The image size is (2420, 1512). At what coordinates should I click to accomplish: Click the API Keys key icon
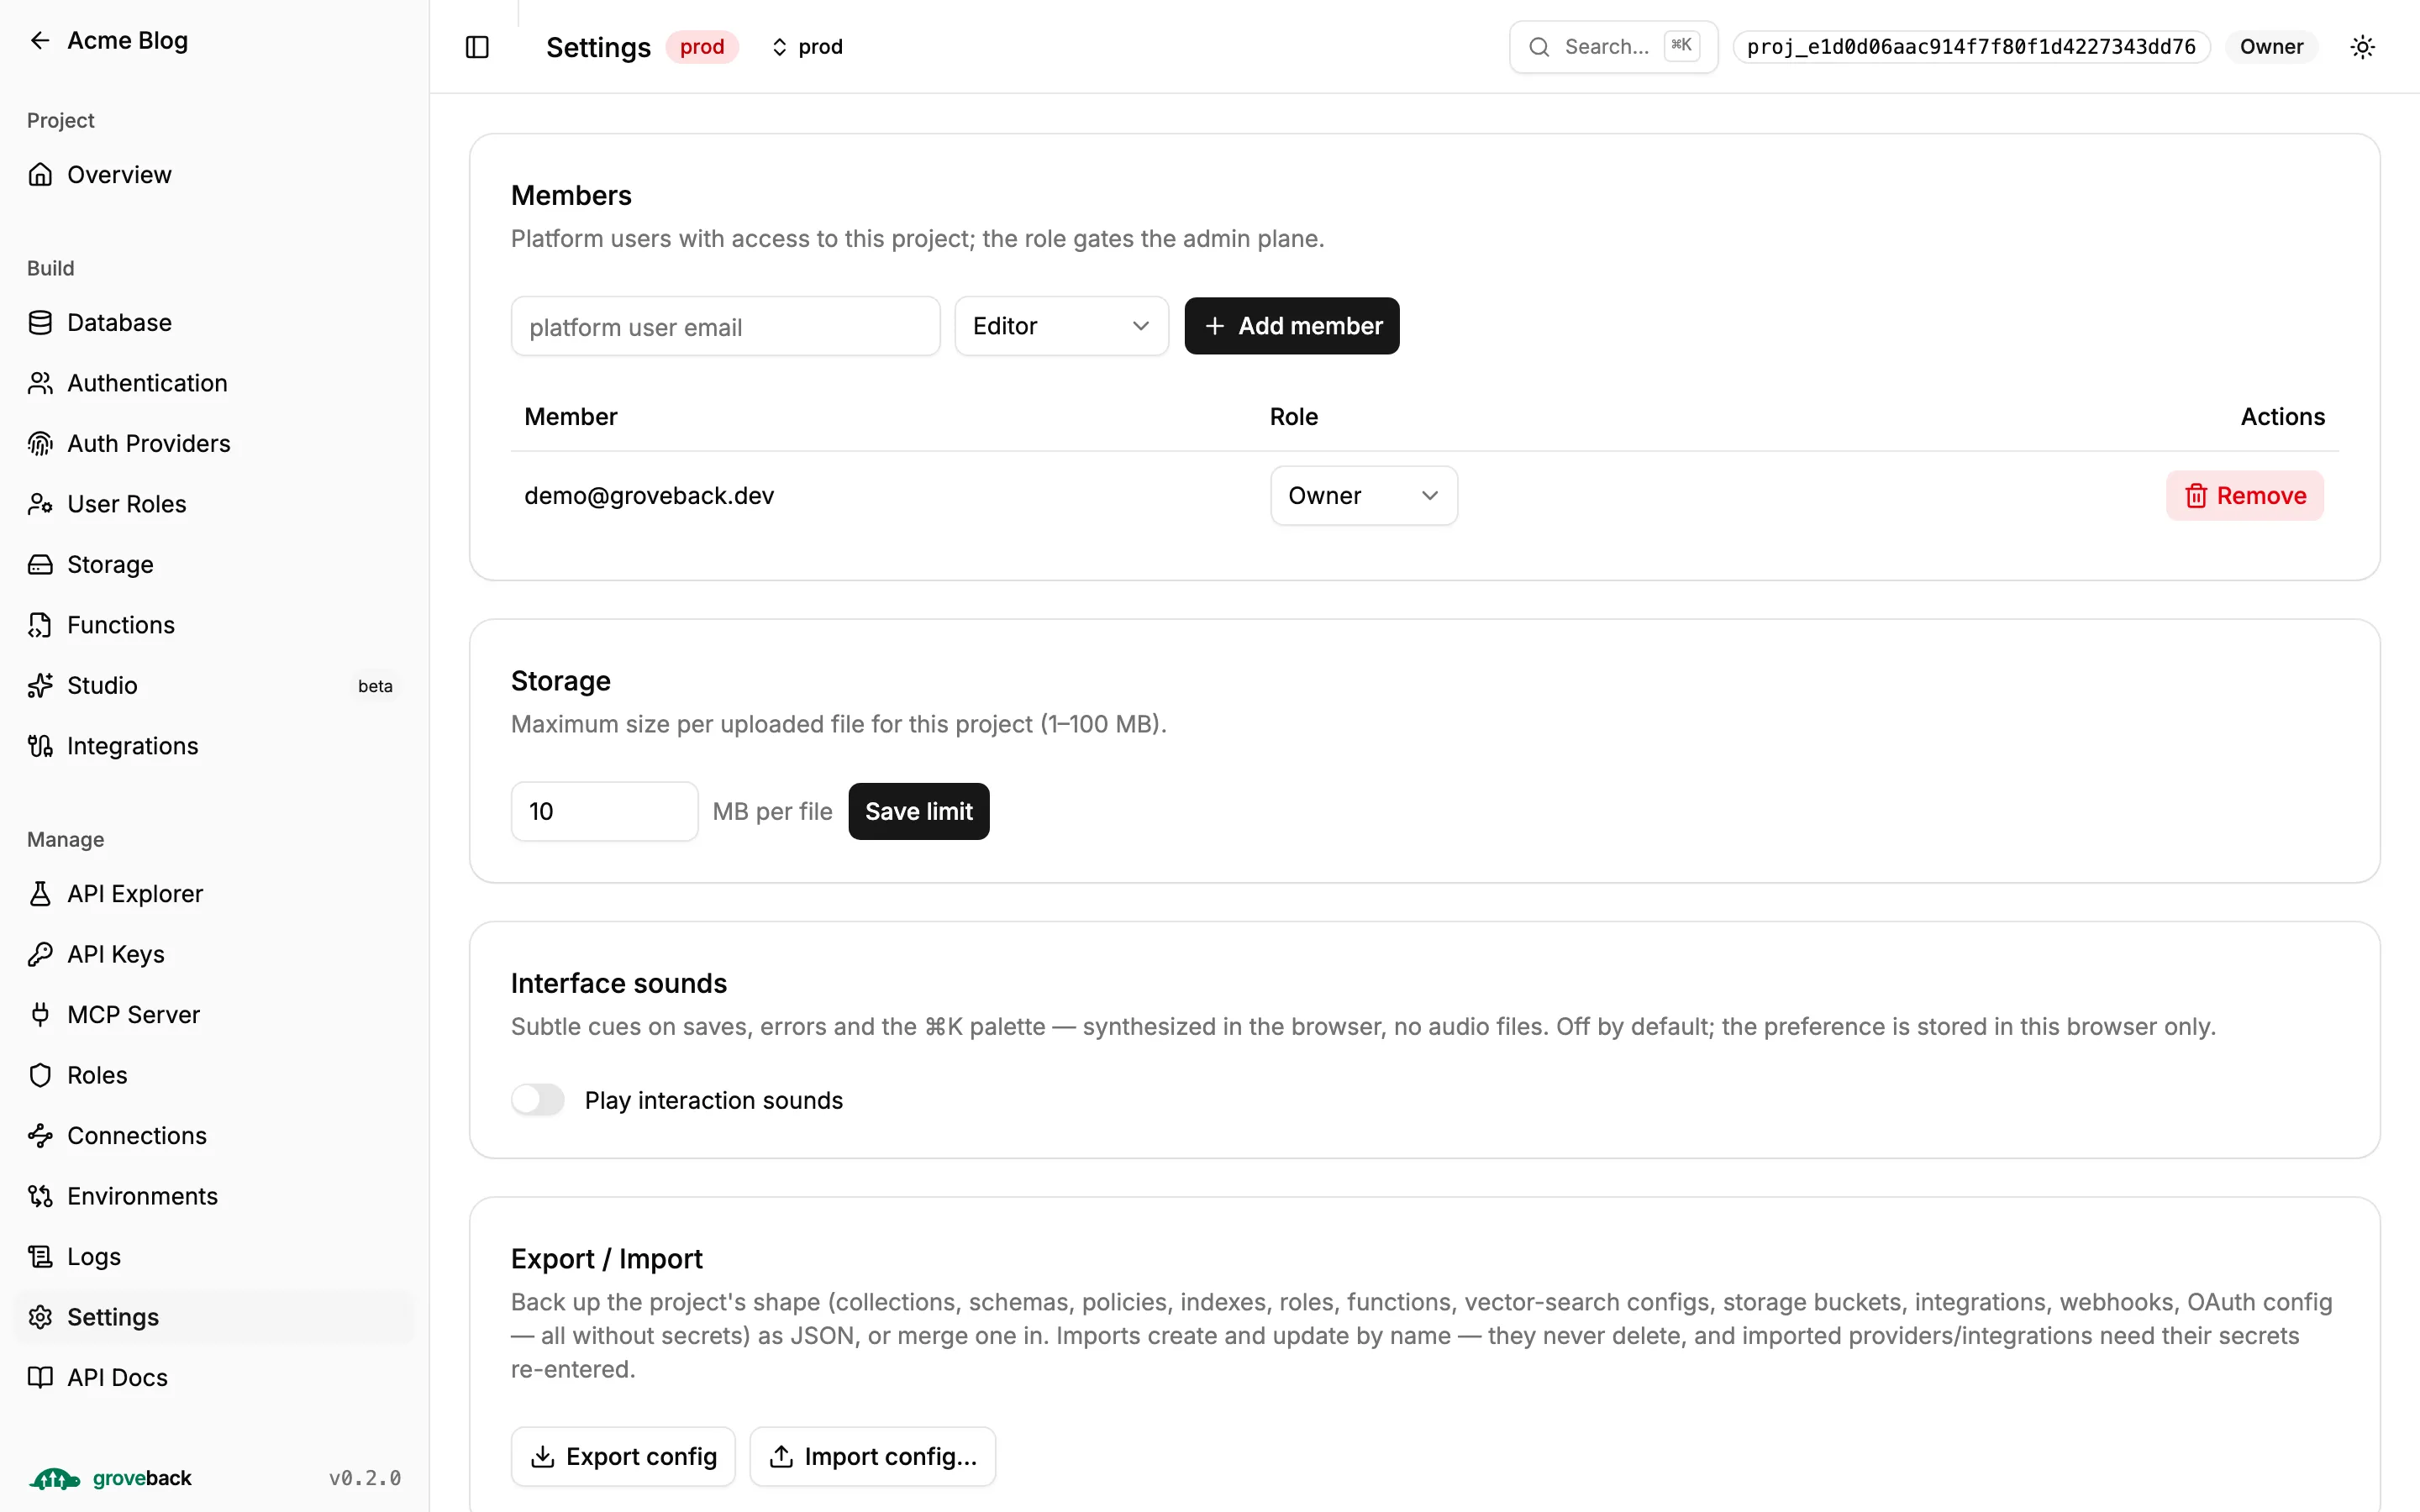click(40, 955)
